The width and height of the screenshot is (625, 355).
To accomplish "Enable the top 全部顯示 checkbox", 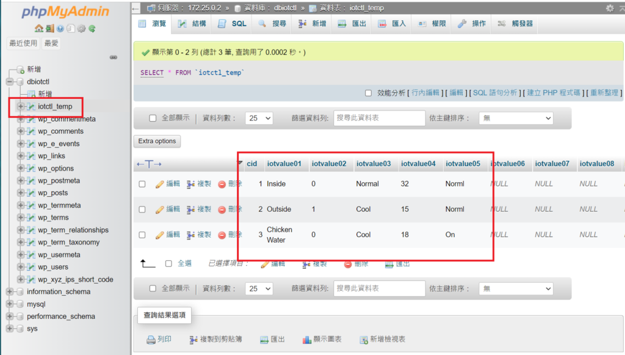I will point(153,118).
